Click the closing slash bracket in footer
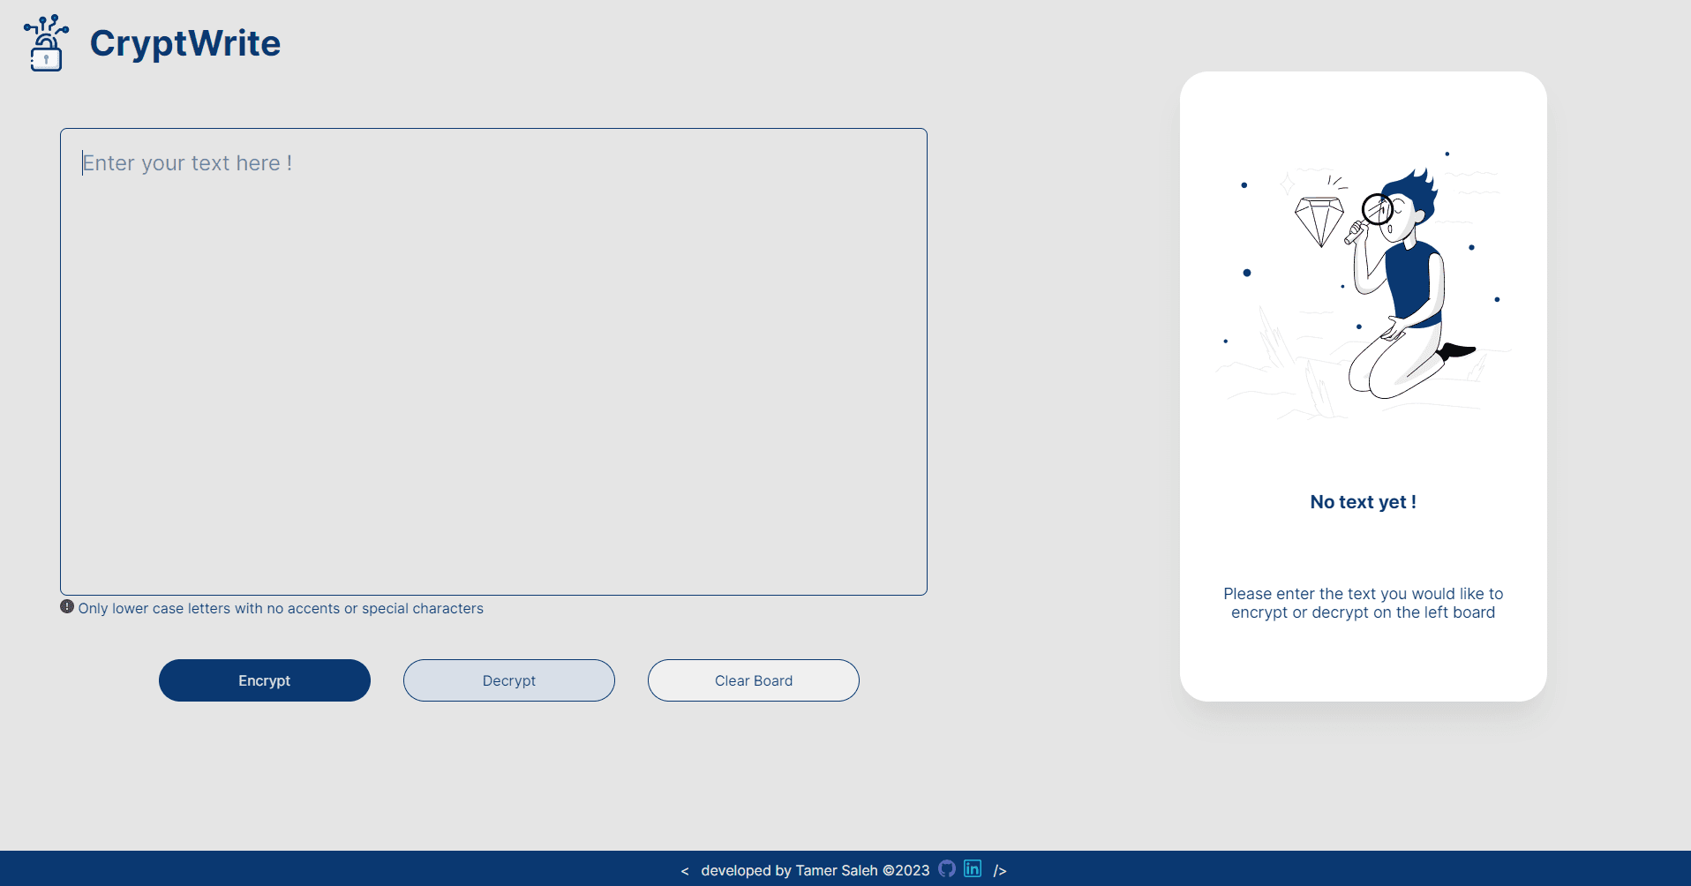The height and width of the screenshot is (886, 1691). (1000, 871)
